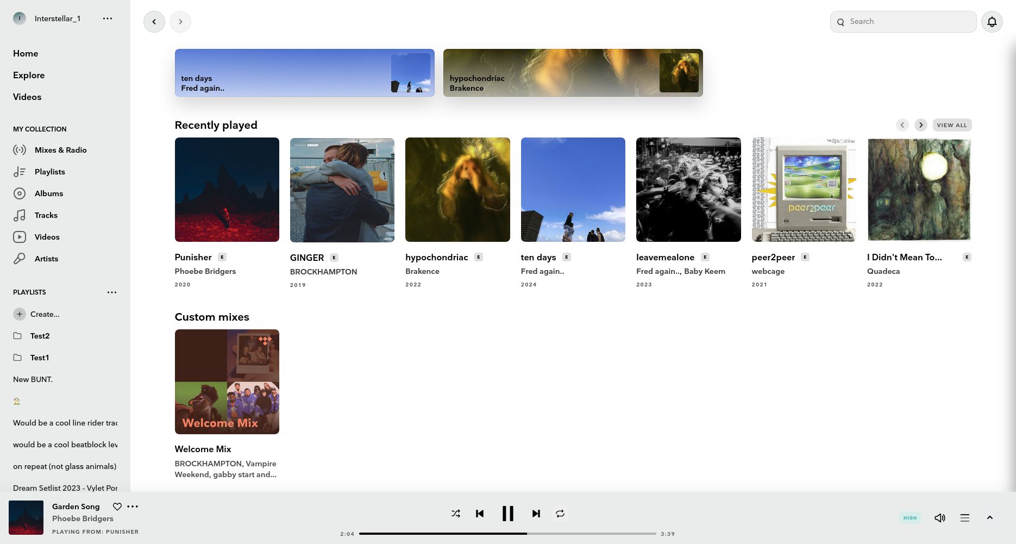Toggle shuffle playback

pos(456,514)
